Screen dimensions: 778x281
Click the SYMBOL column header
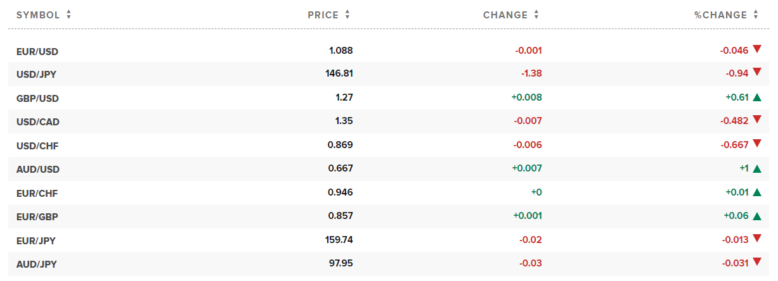click(38, 15)
